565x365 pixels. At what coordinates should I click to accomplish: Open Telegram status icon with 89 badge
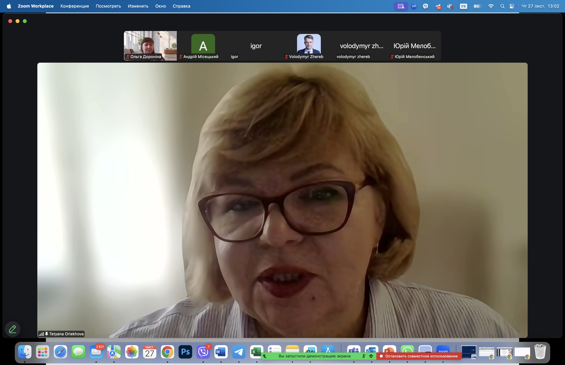click(x=438, y=6)
